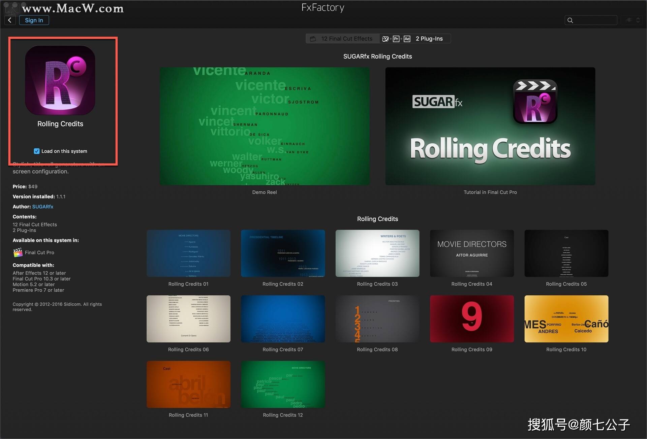
Task: Select Rolling Credits 12 green template
Action: (x=283, y=385)
